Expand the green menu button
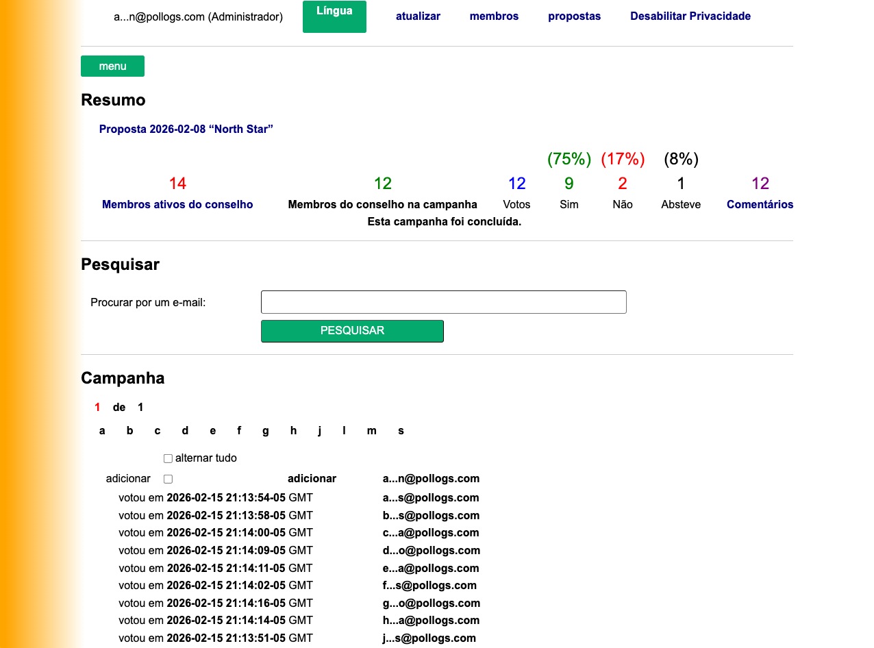The height and width of the screenshot is (648, 874). tap(112, 66)
